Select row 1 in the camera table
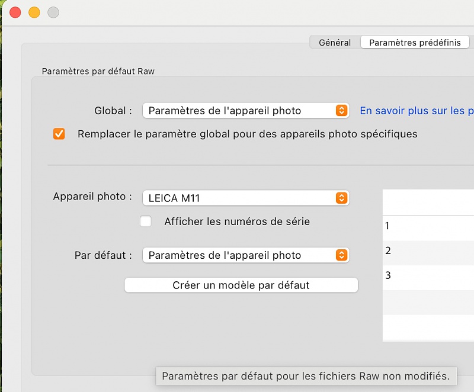 pyautogui.click(x=428, y=226)
